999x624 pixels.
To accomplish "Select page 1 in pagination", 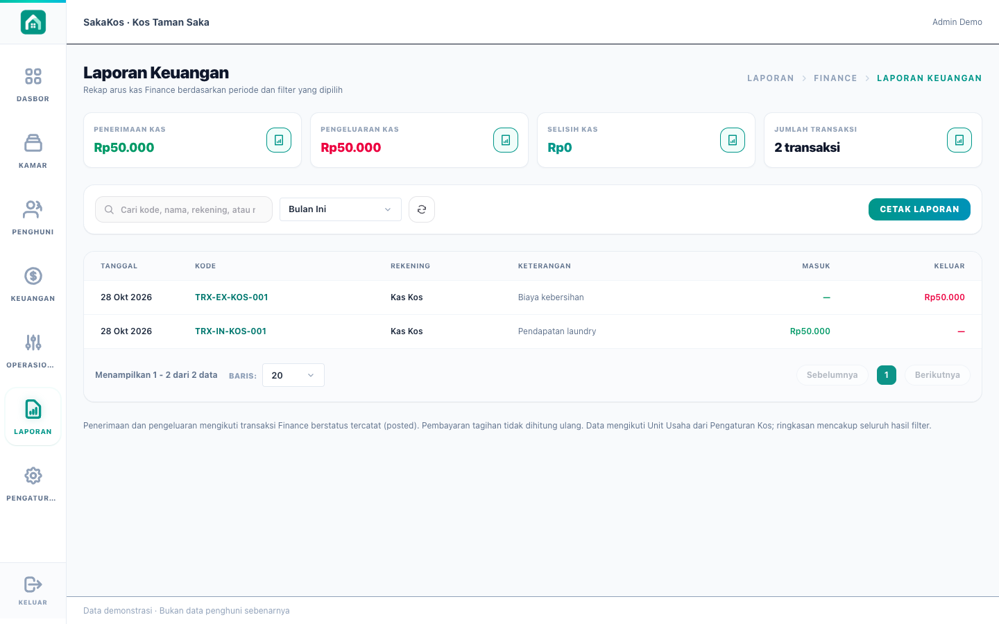I will [887, 375].
